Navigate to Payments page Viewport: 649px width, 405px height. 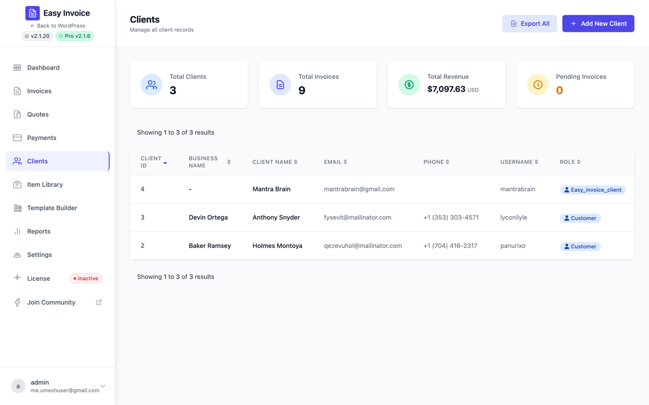coord(57,138)
